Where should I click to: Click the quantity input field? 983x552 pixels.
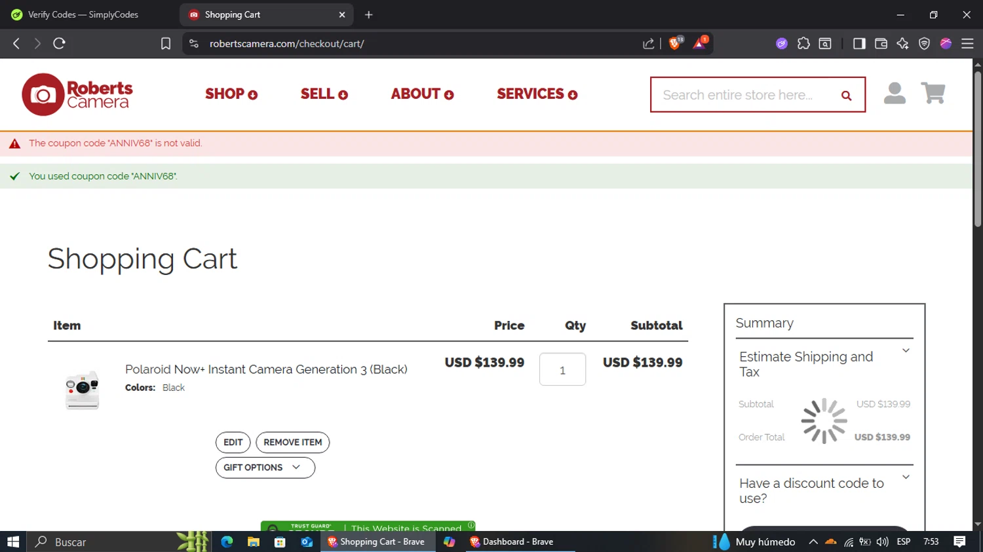tap(562, 369)
